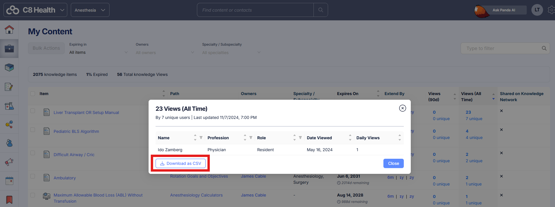Tick the Pediatric BLS Algorithm row checkbox
The image size is (555, 207).
tap(33, 130)
